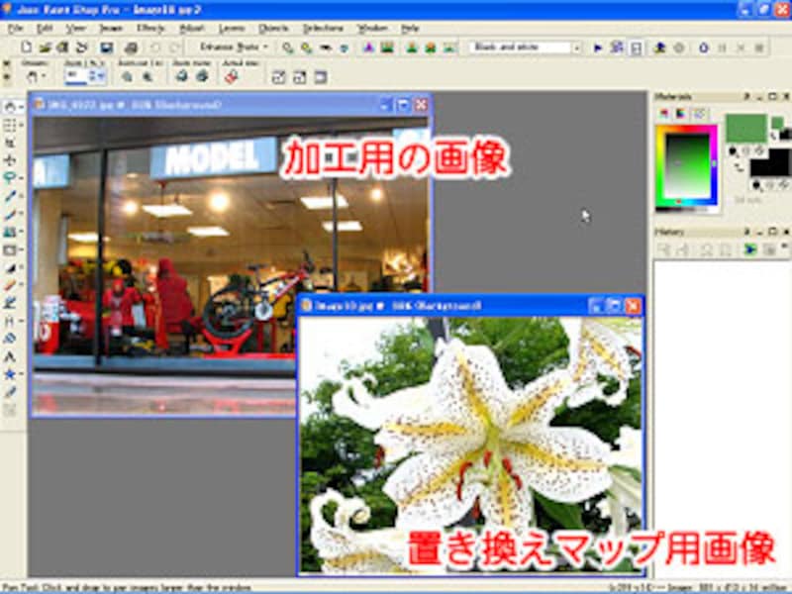Open the Window menu
Screen dimensions: 792x594
tap(372, 29)
